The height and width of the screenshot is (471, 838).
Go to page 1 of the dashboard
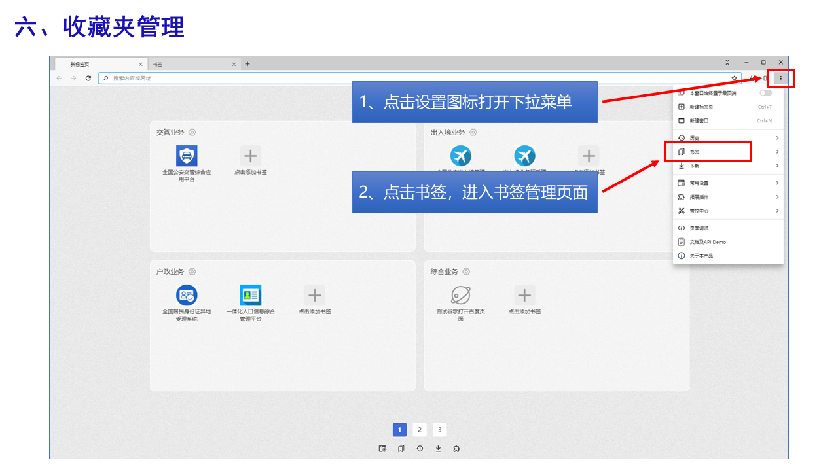click(399, 430)
